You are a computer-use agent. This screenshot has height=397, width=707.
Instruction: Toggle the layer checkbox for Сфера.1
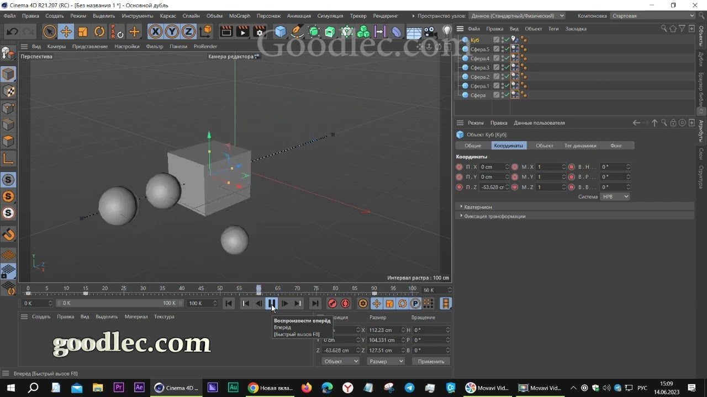coord(497,86)
